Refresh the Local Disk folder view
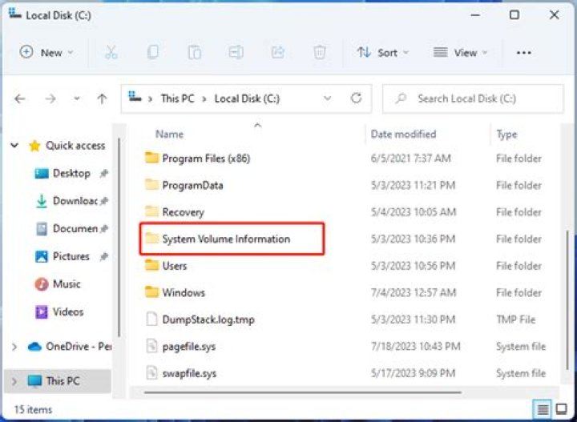 click(356, 98)
